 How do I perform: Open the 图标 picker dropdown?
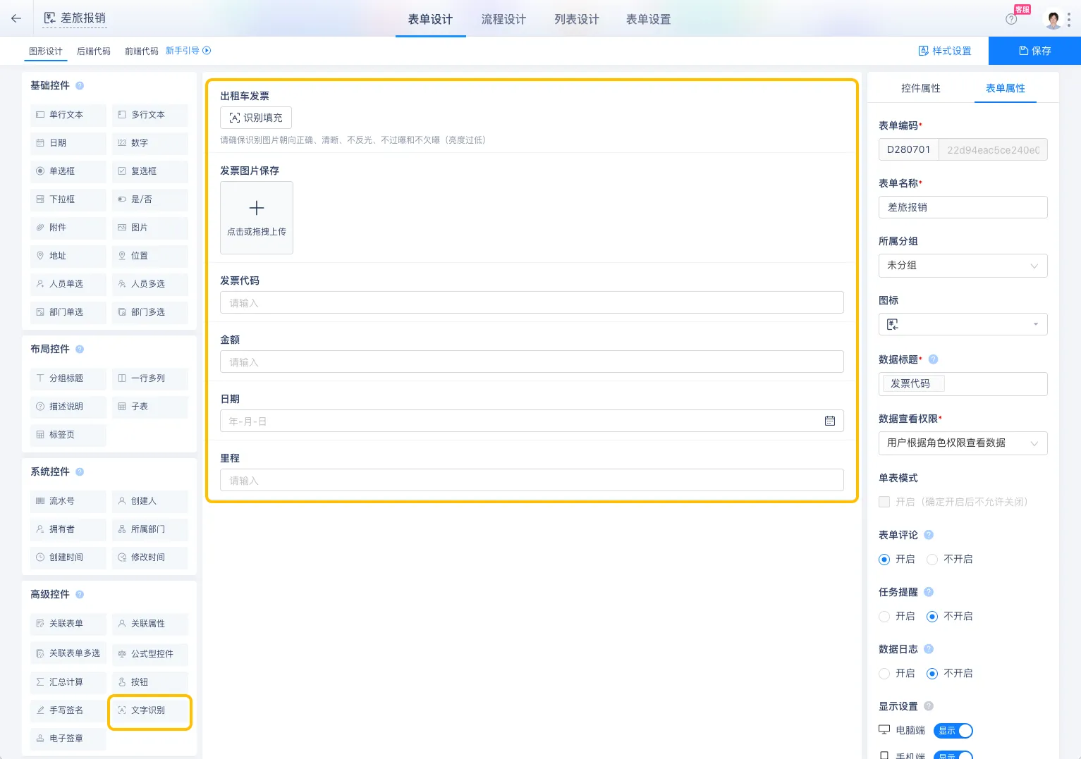click(963, 324)
